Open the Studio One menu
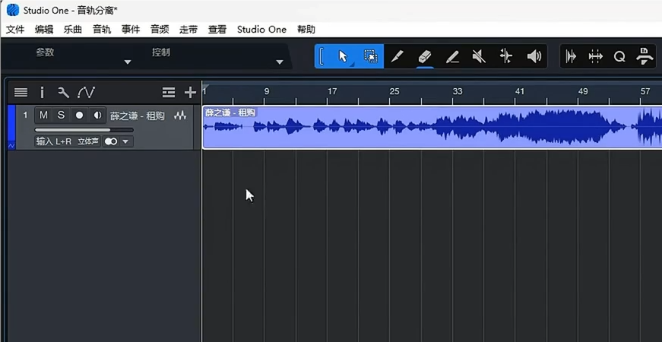 261,30
